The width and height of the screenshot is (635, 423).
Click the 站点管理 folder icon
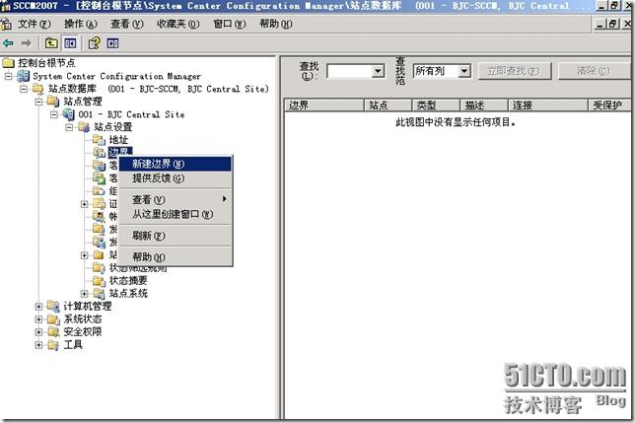click(x=53, y=102)
